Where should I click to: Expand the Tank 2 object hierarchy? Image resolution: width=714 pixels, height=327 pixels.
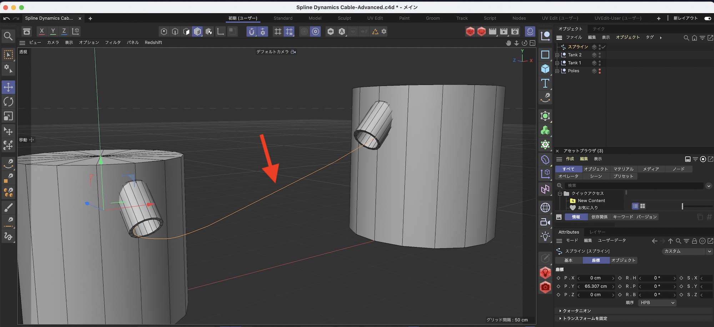(x=557, y=55)
